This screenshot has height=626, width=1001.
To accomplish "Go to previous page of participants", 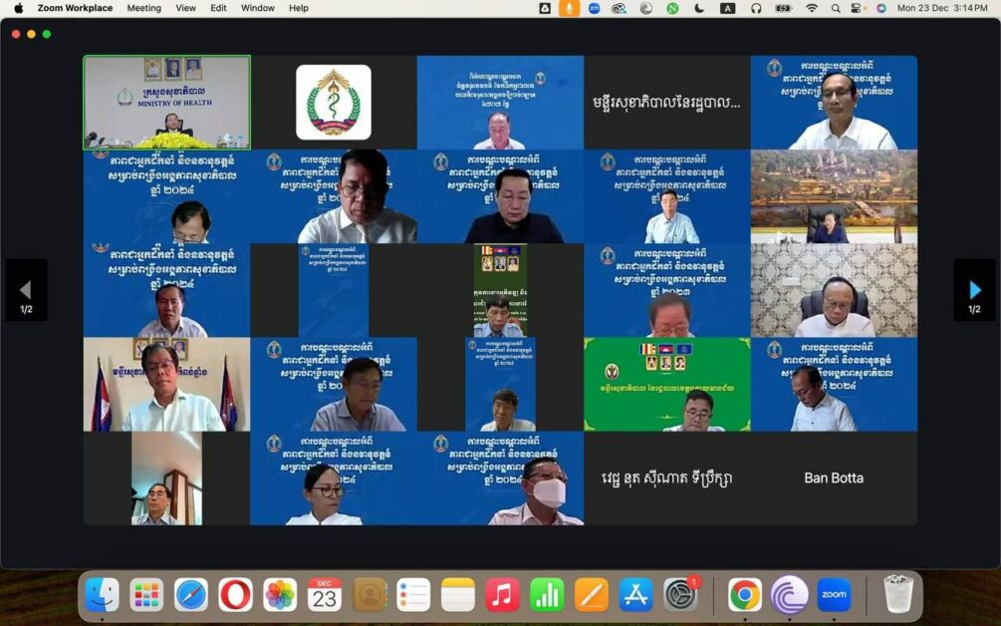I will [x=26, y=290].
